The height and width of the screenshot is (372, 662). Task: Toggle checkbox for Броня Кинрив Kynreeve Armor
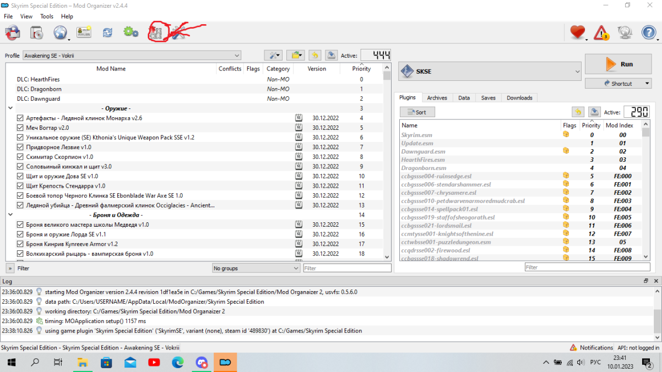pyautogui.click(x=20, y=244)
